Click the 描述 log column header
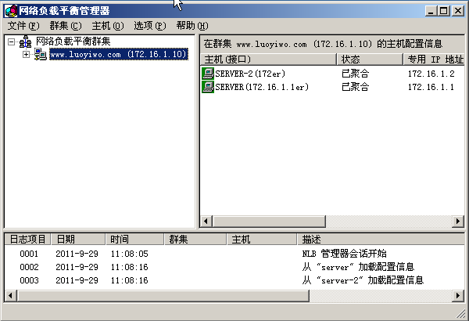Viewport: 469px width, 321px height. (x=381, y=239)
